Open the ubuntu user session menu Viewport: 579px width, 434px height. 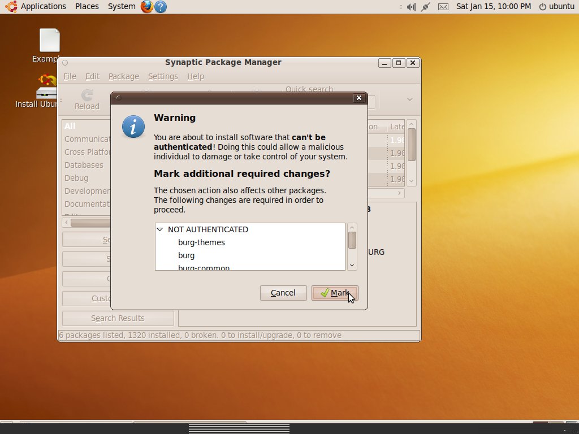557,6
